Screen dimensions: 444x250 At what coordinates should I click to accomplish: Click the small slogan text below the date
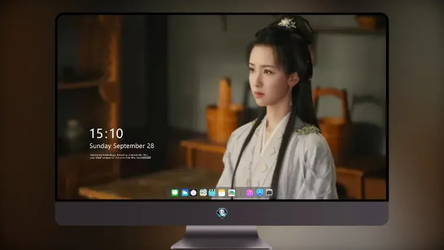[120, 156]
